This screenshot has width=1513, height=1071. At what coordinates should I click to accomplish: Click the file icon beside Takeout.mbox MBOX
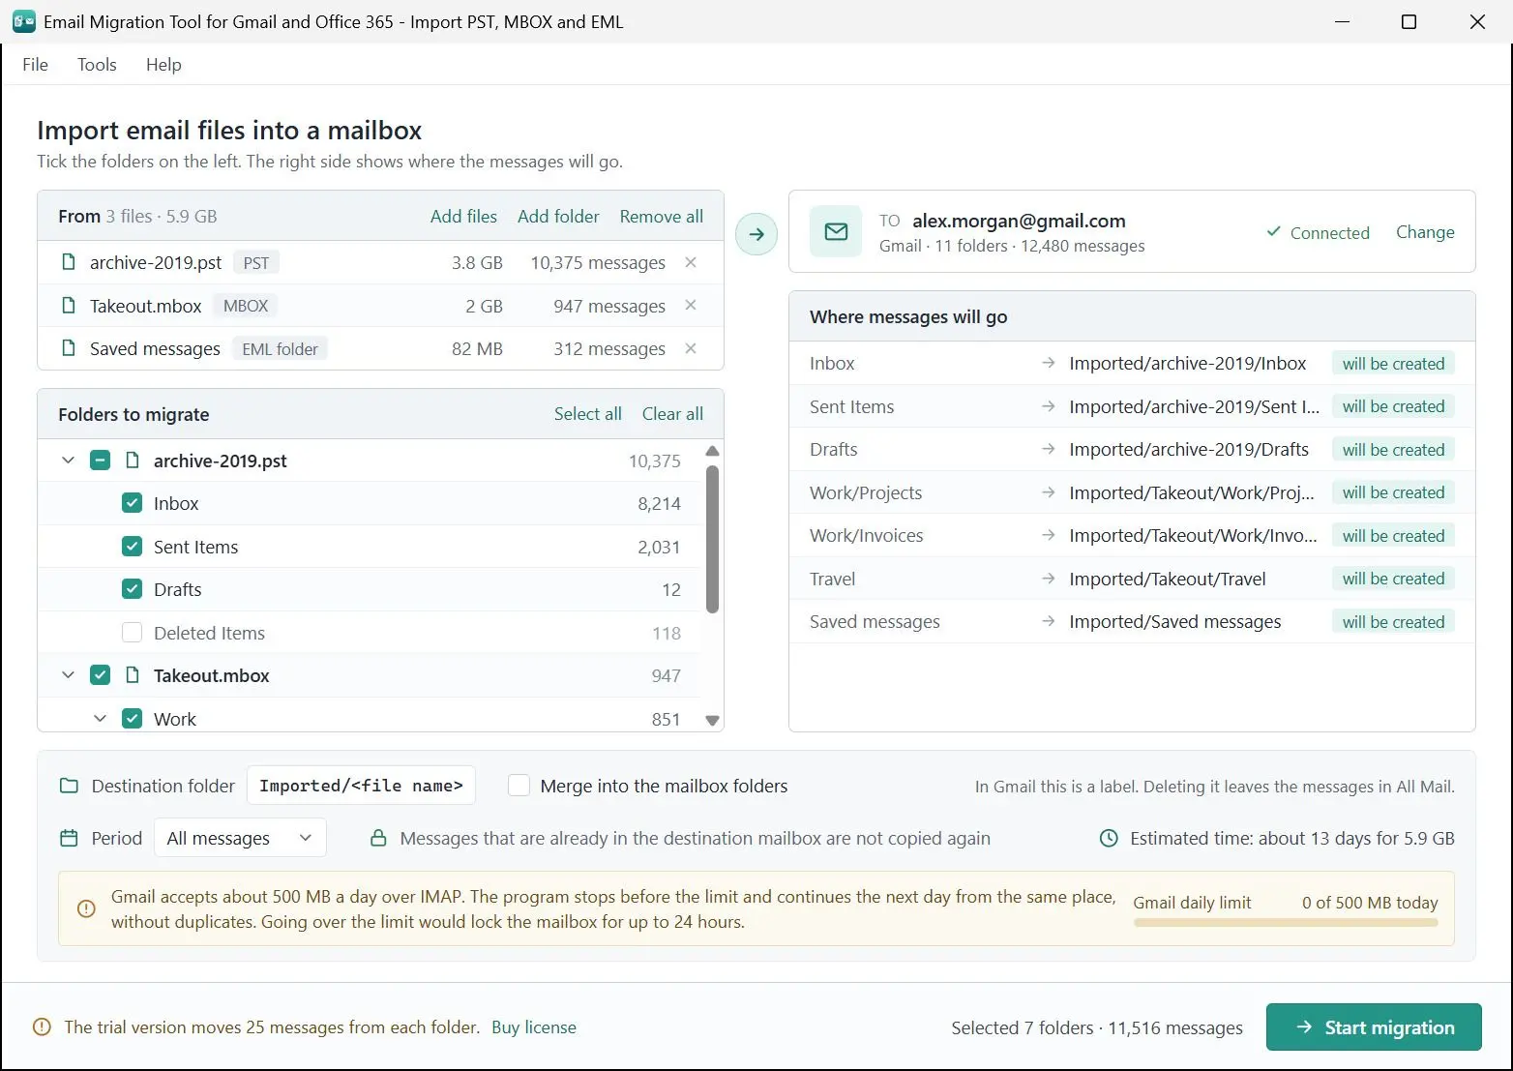coord(69,306)
